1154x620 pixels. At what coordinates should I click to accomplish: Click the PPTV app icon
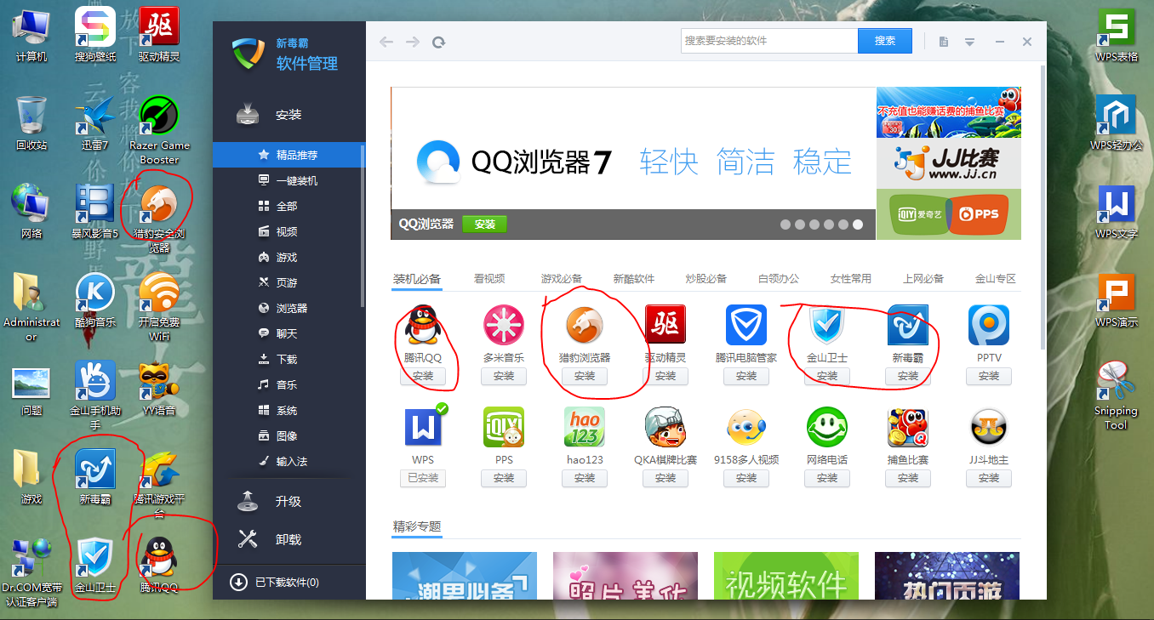point(989,326)
